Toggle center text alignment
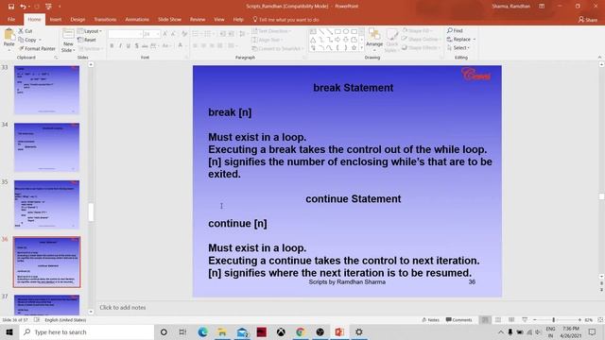Image resolution: width=605 pixels, height=340 pixels. [203, 46]
